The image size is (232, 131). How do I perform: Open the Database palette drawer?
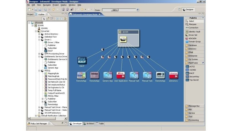pyautogui.click(x=194, y=45)
